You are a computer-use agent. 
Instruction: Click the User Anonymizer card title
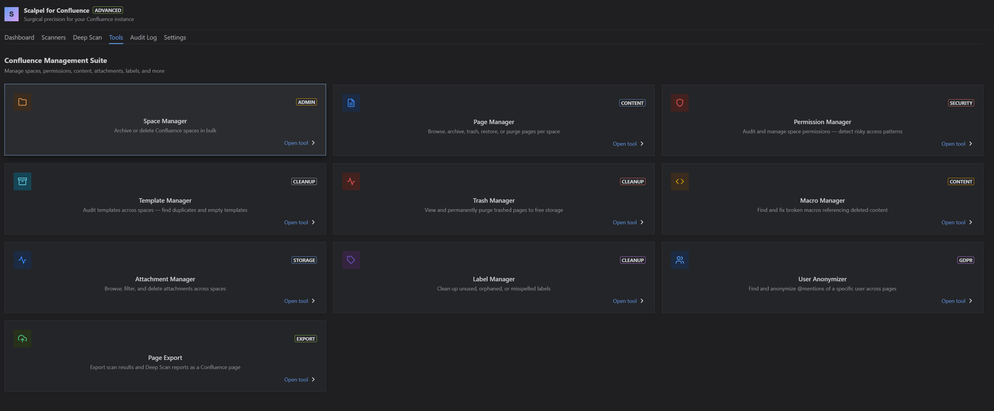[x=822, y=279]
